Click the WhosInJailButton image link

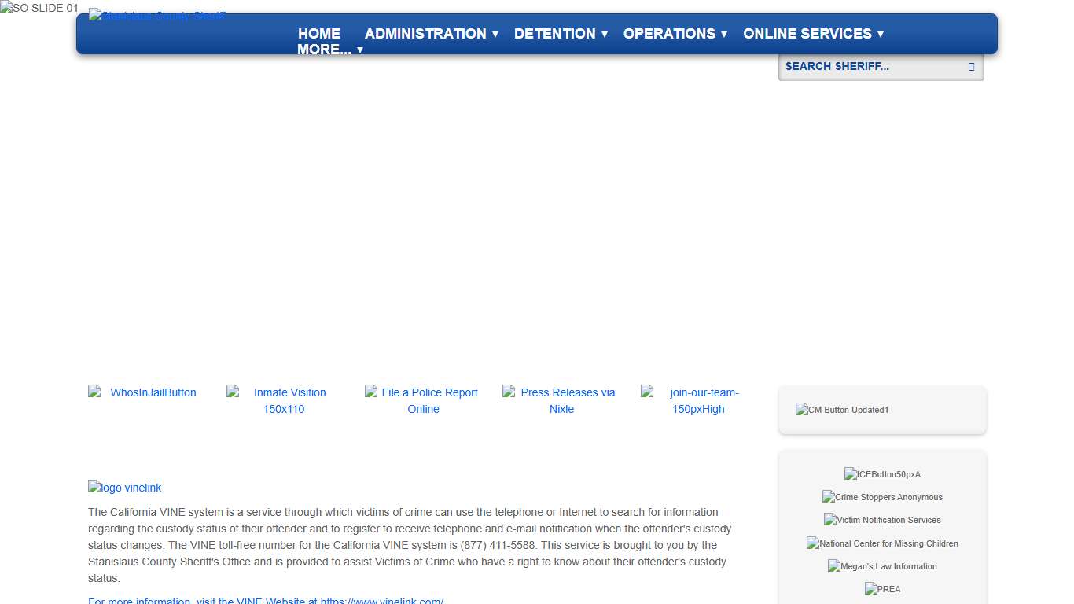click(x=145, y=392)
